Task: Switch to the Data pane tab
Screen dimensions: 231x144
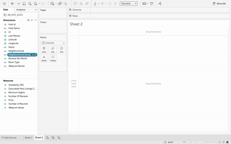Action: (6, 10)
